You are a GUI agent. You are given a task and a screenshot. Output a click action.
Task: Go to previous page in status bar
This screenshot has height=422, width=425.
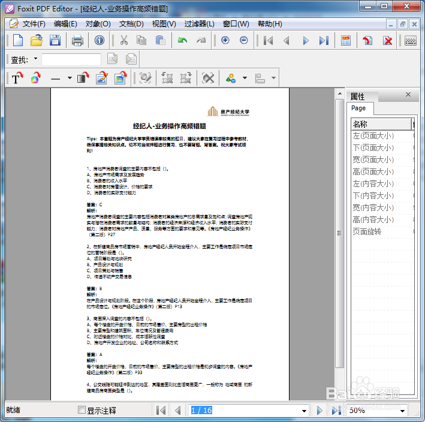pos(178,411)
